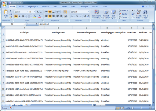The width and height of the screenshot is (156, 111).
Task: Open the General number format dropdown
Action: 89,12
